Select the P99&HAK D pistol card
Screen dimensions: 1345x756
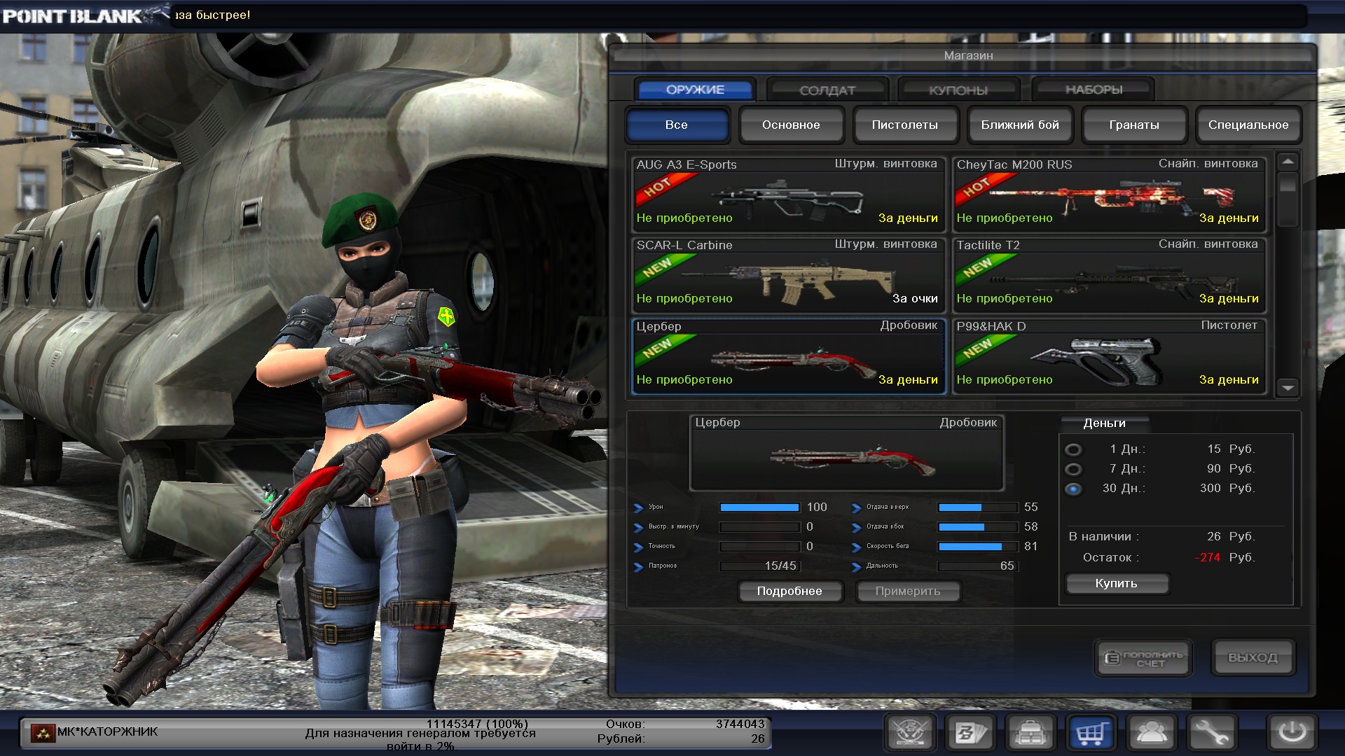(1108, 356)
